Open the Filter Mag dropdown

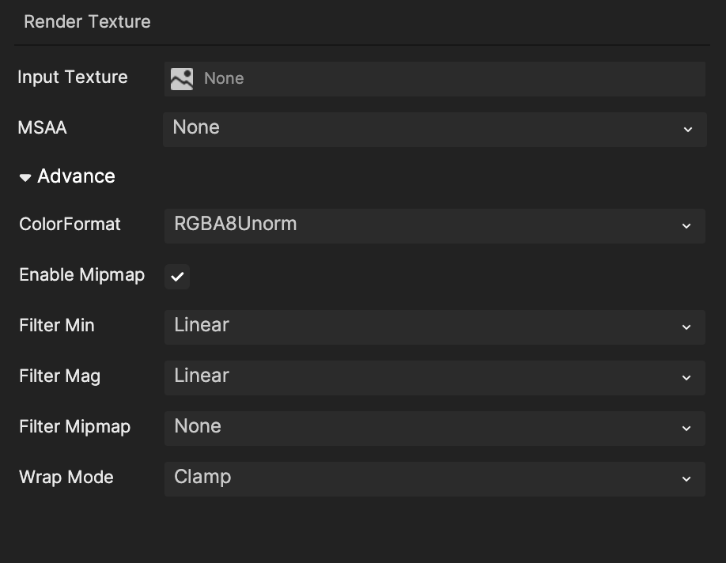pos(433,376)
